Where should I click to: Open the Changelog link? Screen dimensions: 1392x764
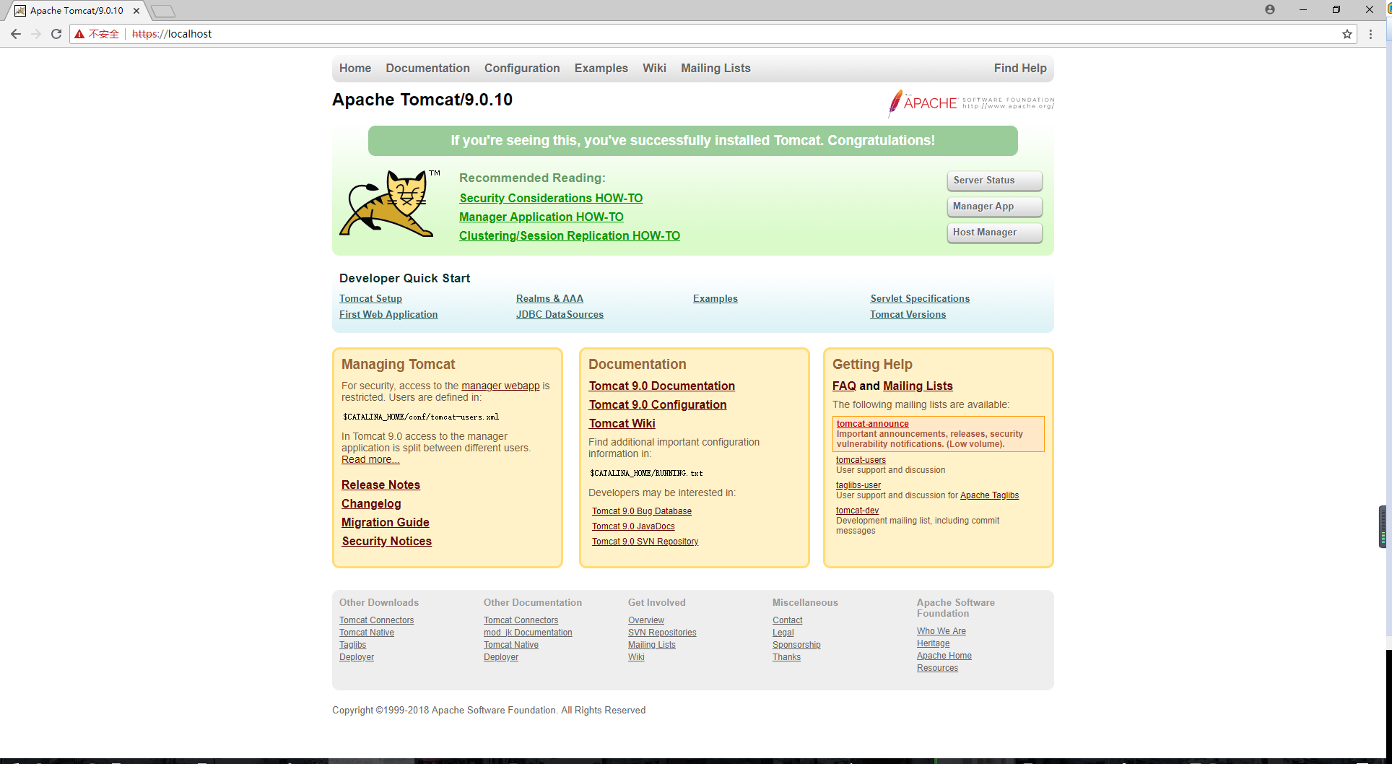(371, 503)
